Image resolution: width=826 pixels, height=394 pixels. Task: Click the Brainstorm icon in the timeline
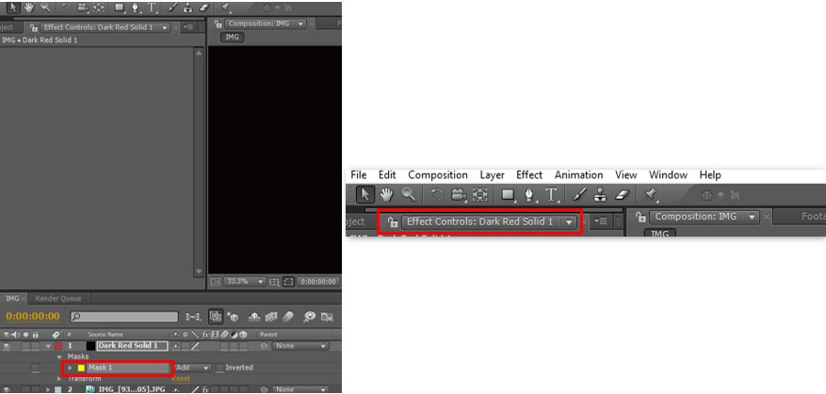pyautogui.click(x=310, y=317)
